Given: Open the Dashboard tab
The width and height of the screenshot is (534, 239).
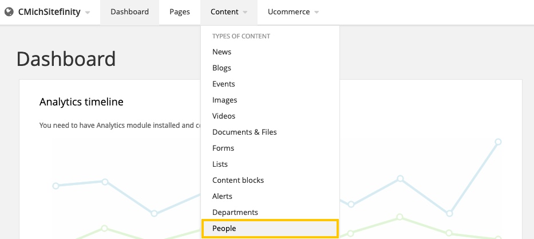Looking at the screenshot, I should pyautogui.click(x=129, y=11).
